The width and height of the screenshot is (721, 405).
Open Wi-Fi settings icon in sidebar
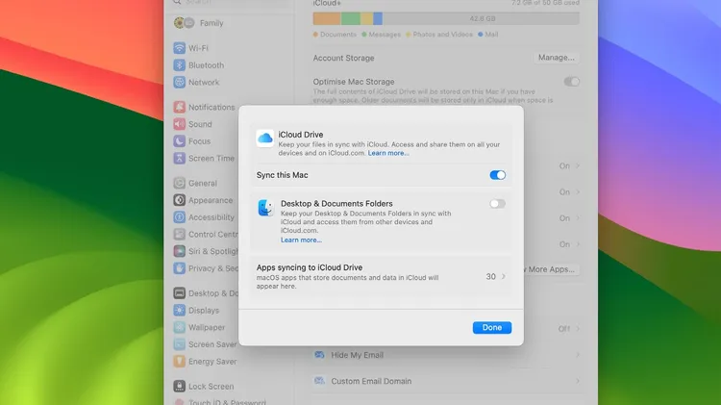(180, 48)
